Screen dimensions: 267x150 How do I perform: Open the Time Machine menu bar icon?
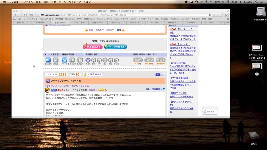tap(196, 2)
